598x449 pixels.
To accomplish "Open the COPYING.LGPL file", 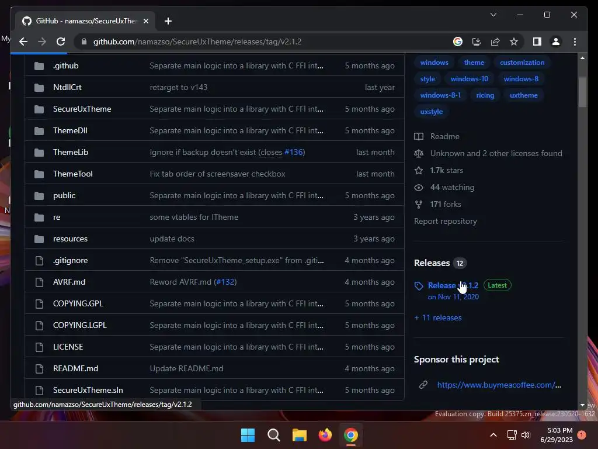I will (x=79, y=325).
